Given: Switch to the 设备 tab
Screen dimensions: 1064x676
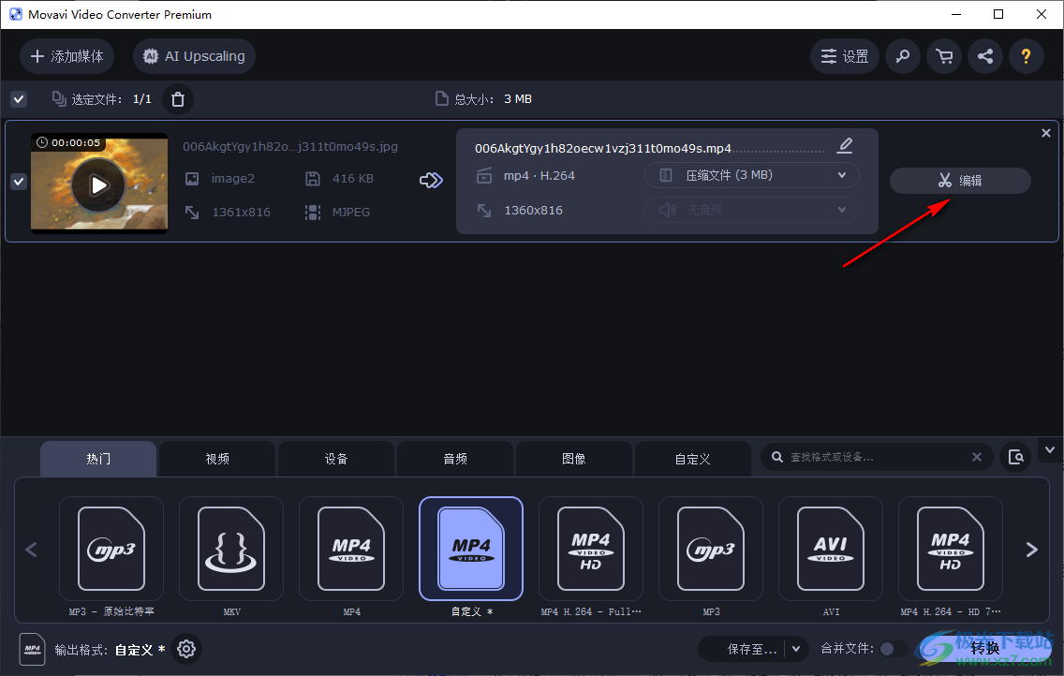Looking at the screenshot, I should (x=336, y=459).
